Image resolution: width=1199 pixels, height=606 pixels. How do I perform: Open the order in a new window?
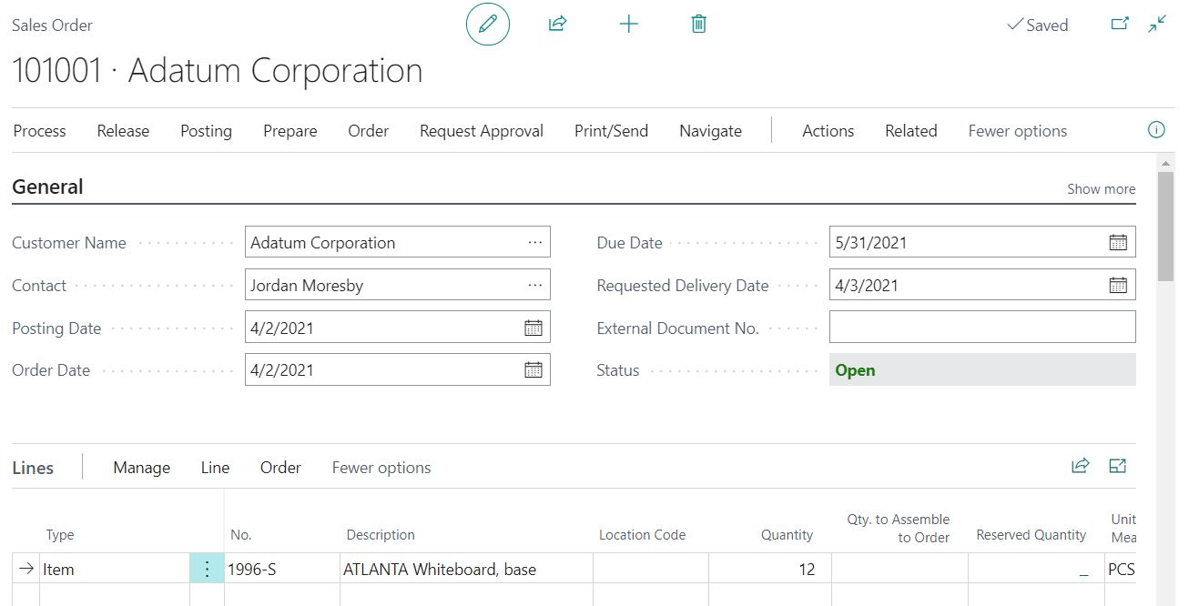click(x=1120, y=25)
